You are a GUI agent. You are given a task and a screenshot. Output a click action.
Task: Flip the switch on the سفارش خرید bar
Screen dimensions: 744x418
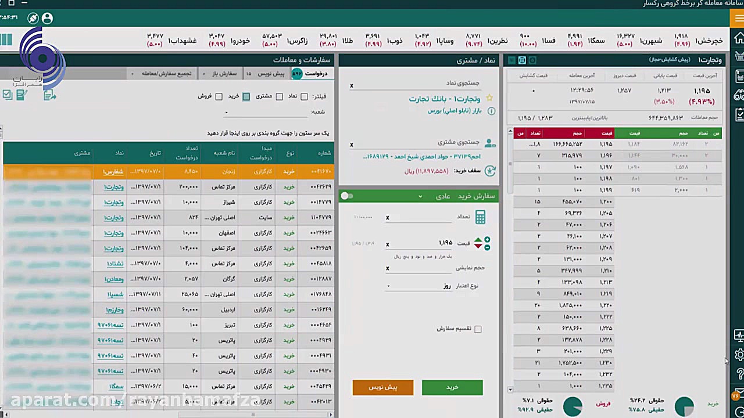click(347, 196)
